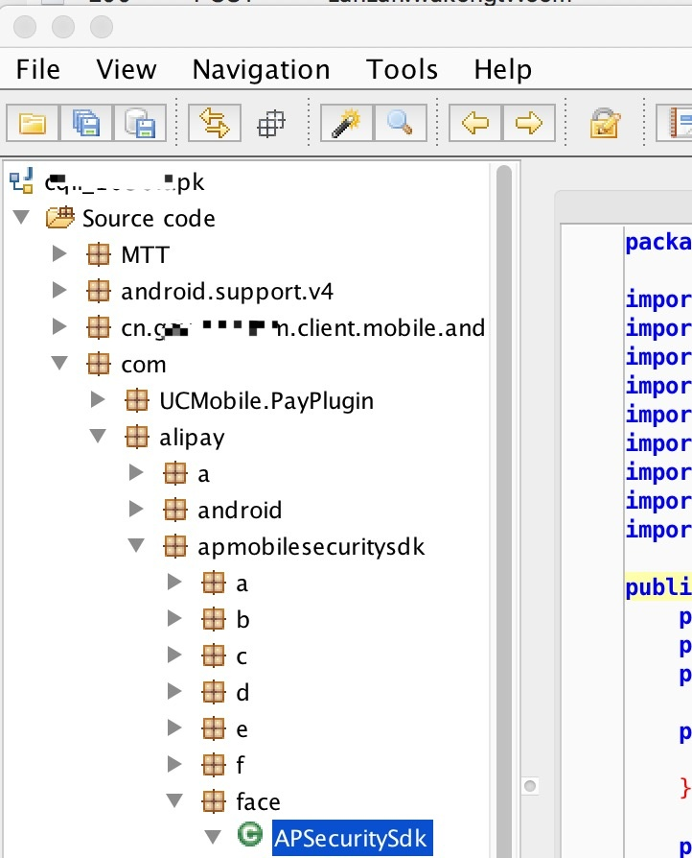Viewport: 692px width, 858px height.
Task: Open the Tools menu
Action: (403, 69)
